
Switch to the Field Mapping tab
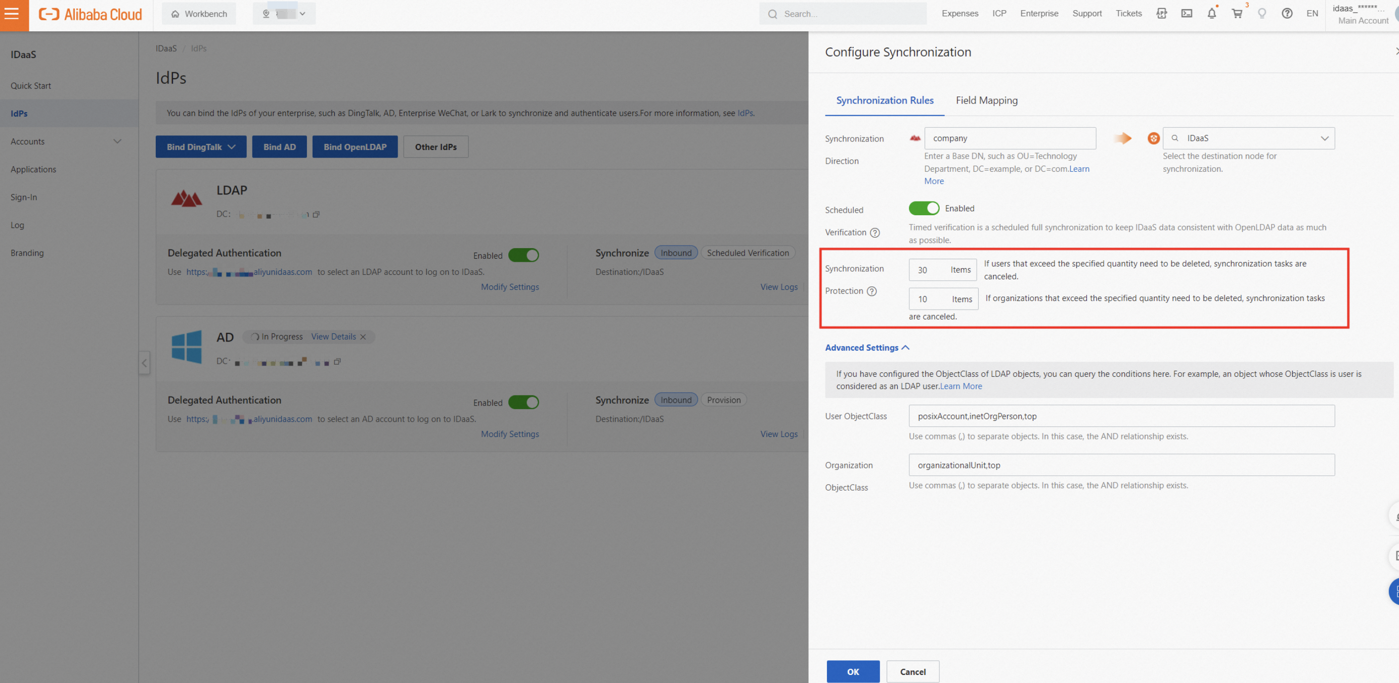(986, 101)
